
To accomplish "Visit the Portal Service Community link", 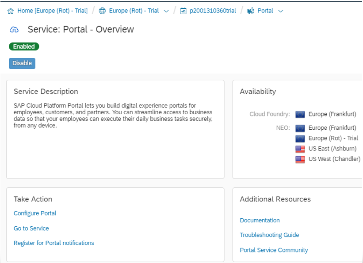I will point(274,250).
